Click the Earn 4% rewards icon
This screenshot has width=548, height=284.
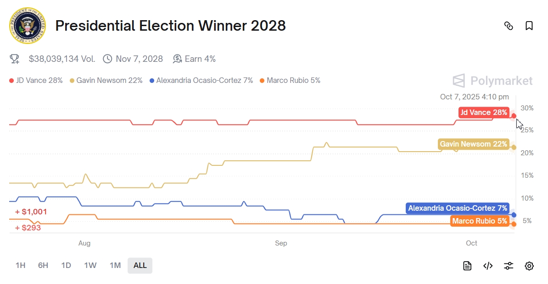[177, 59]
